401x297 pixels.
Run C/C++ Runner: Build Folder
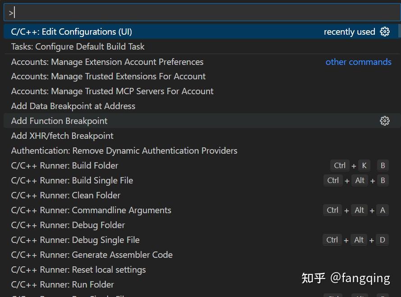pos(201,165)
